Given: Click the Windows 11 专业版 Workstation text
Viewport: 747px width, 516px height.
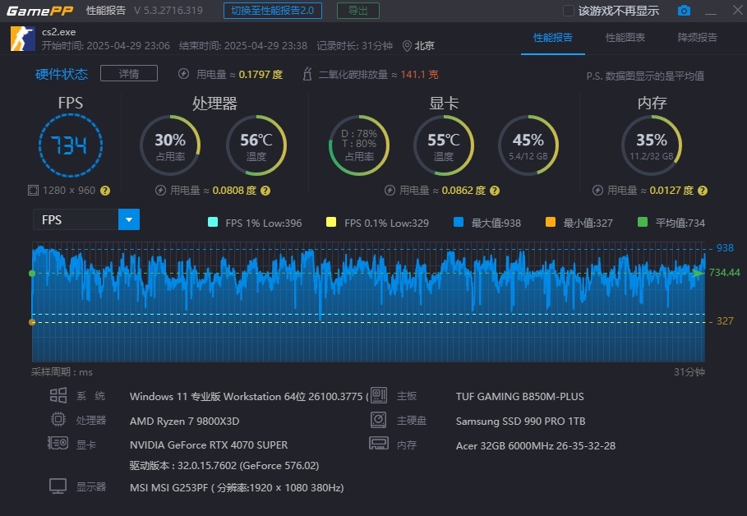Looking at the screenshot, I should point(249,396).
